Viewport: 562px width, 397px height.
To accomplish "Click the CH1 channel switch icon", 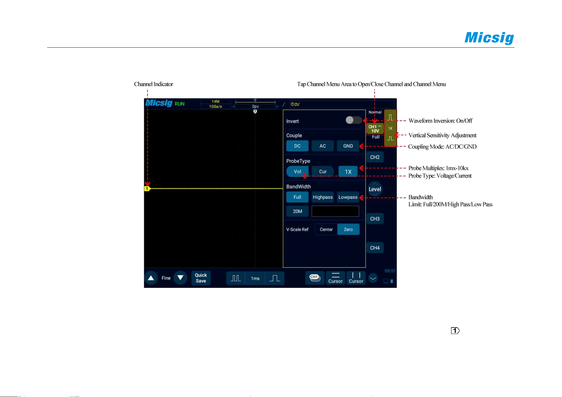I will click(x=315, y=278).
